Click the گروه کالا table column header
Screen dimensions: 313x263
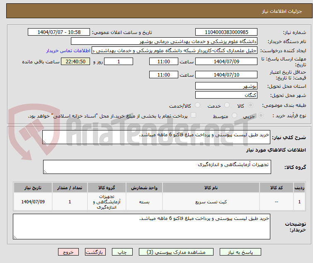point(107,188)
